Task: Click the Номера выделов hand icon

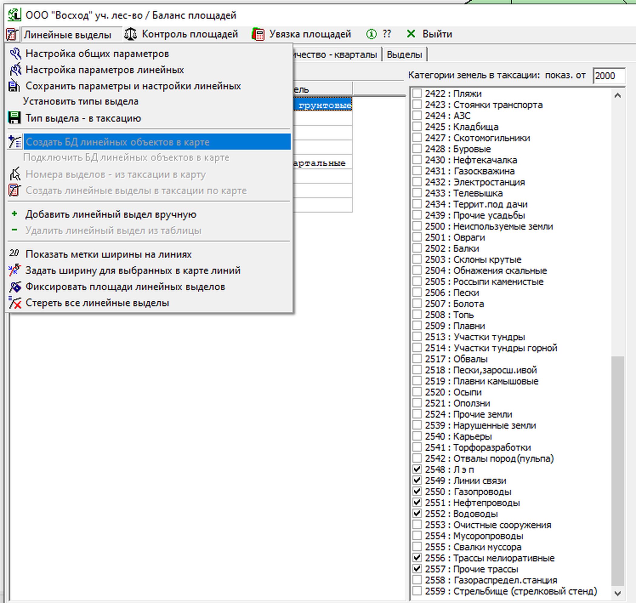Action: click(15, 174)
